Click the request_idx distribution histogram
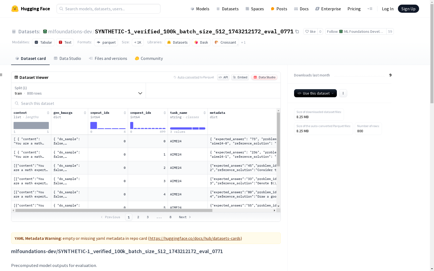Viewport: 434px width, 271px height. [x=148, y=125]
